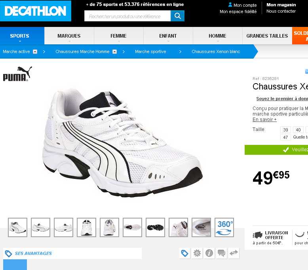Click the compare arrows icon

[234, 253]
